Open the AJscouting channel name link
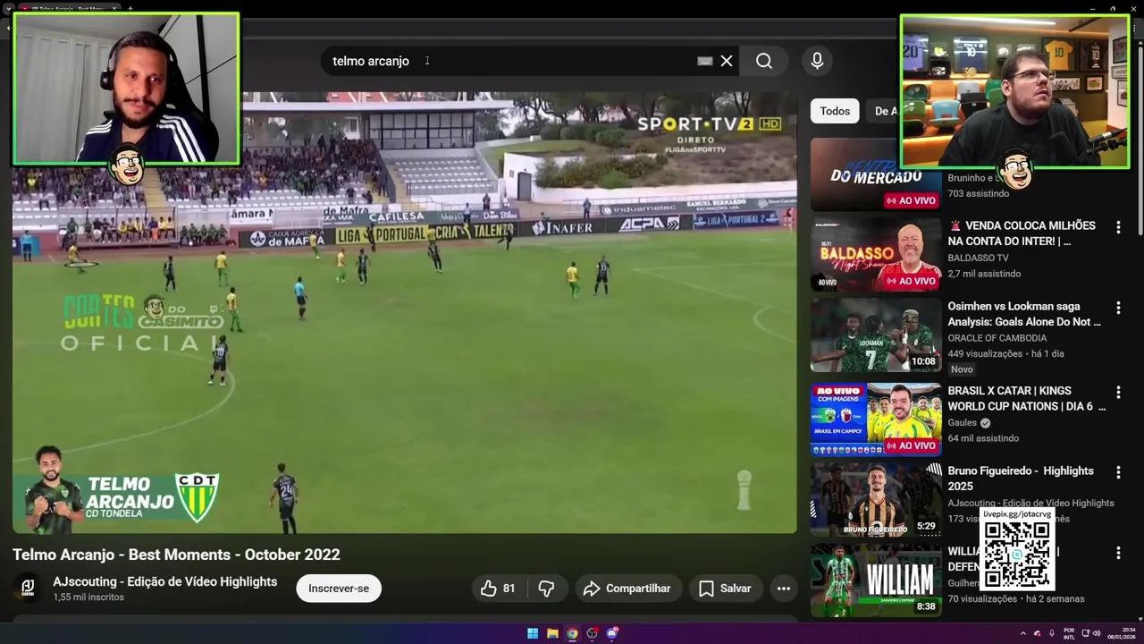The image size is (1144, 644). [165, 581]
